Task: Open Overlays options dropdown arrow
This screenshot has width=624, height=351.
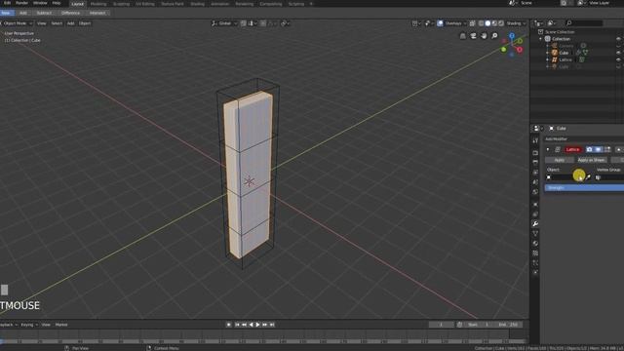Action: 465,23
